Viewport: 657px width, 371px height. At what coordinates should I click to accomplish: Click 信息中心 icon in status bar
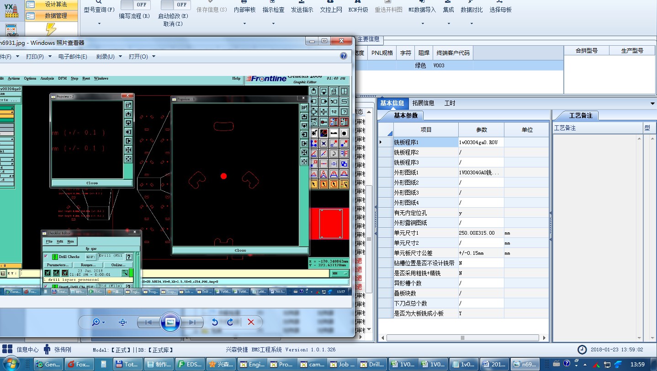[x=7, y=349]
